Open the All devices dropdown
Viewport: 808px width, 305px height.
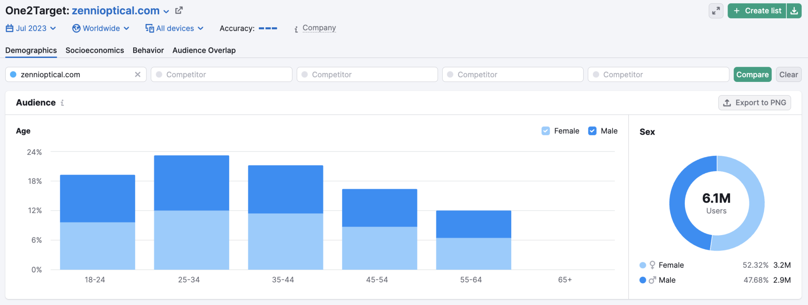click(174, 28)
